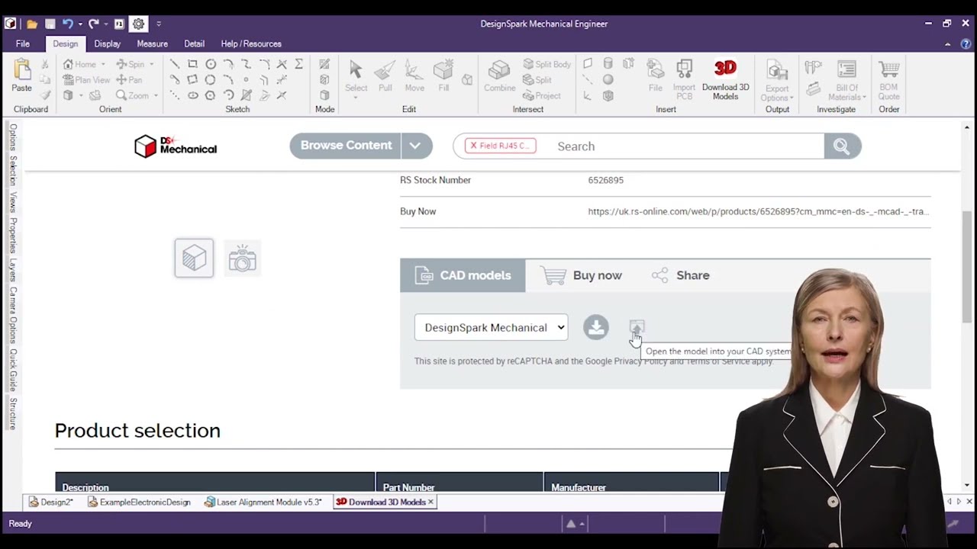977x549 pixels.
Task: Click the magnifier search button
Action: 842,146
